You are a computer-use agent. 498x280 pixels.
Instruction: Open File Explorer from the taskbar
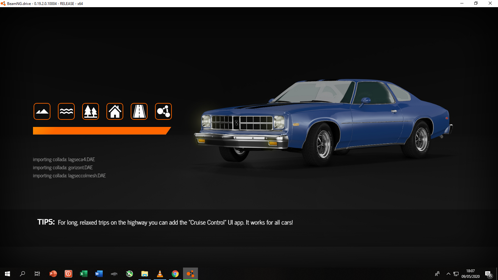[x=145, y=274]
